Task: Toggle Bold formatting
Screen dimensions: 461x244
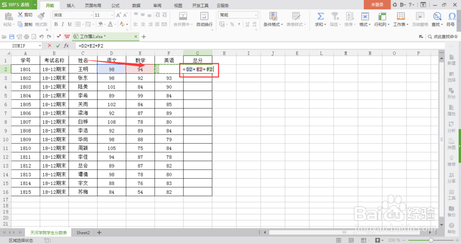Action: (x=56, y=24)
